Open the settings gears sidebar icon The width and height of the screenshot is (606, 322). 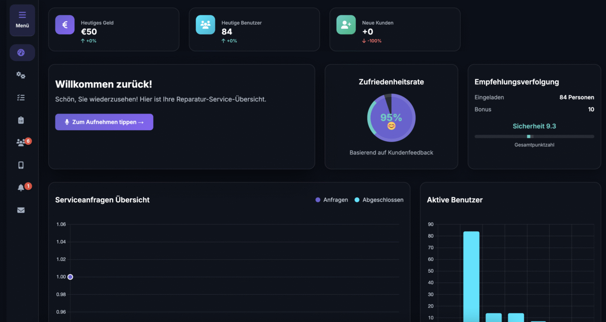[x=21, y=75]
